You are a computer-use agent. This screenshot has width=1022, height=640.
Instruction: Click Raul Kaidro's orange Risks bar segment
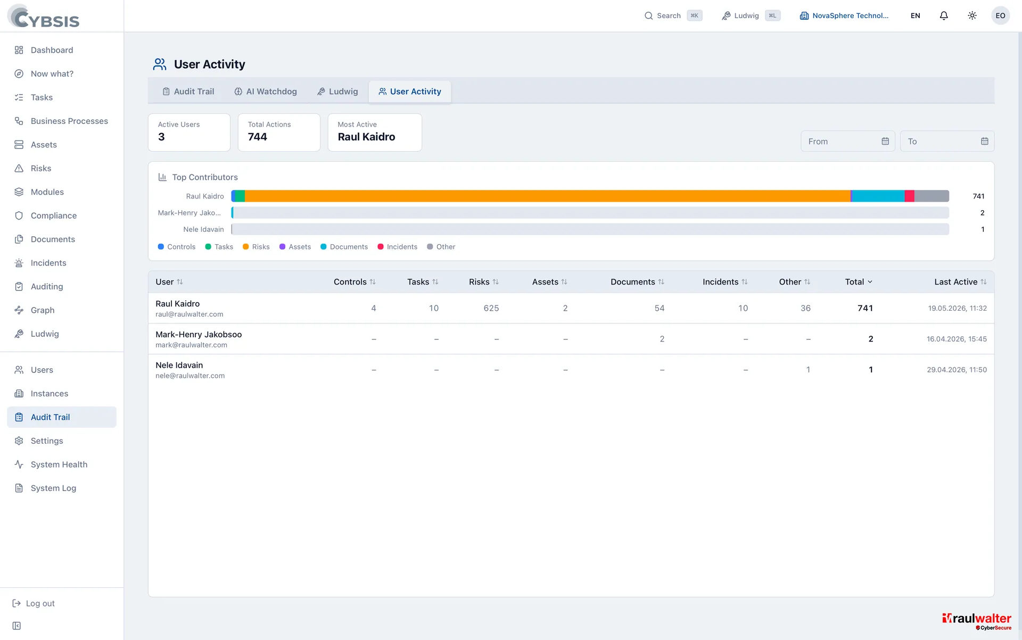tap(547, 196)
